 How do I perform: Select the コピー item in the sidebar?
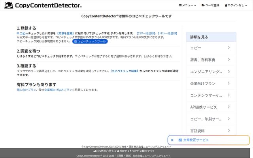211,48
